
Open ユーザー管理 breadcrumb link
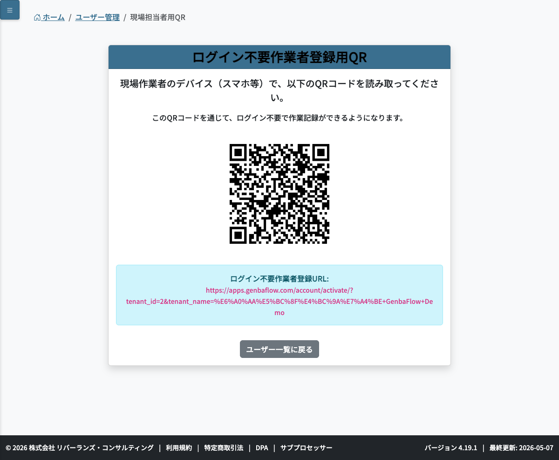tap(97, 17)
